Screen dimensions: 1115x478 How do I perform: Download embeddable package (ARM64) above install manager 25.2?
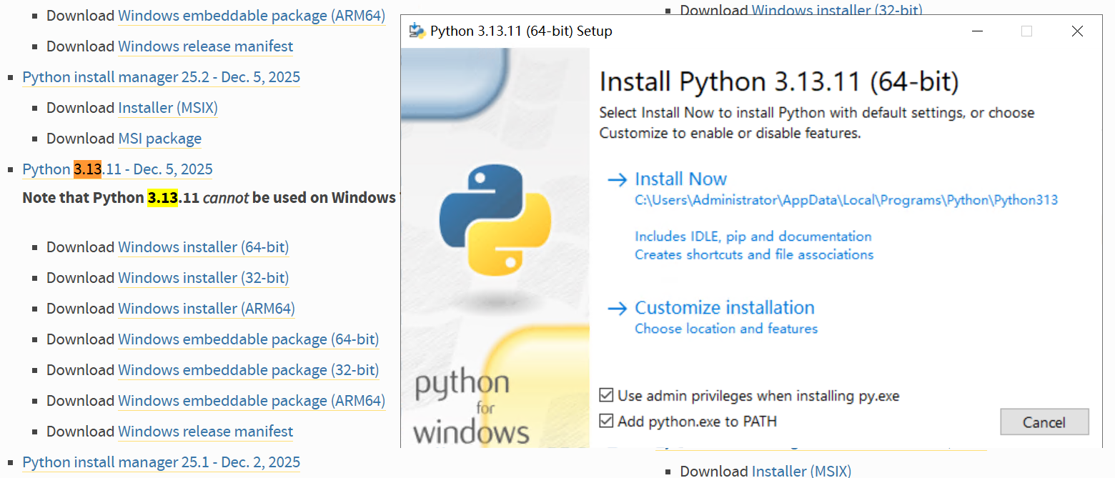tap(252, 16)
